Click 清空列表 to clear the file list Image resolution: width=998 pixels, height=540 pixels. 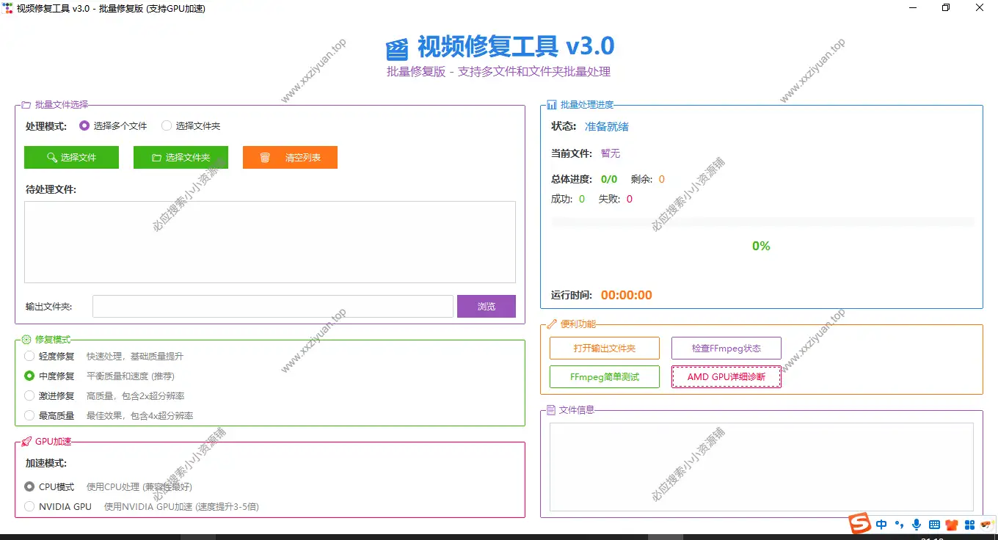tap(290, 157)
